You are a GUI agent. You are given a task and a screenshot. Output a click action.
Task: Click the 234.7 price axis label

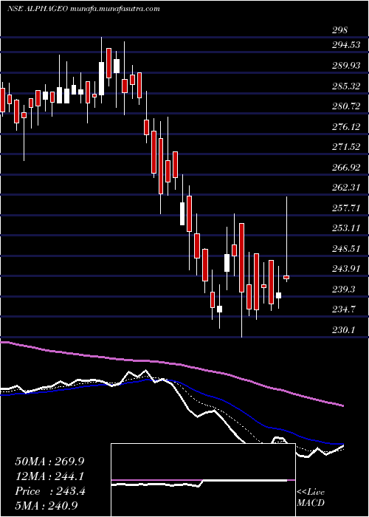click(x=344, y=309)
